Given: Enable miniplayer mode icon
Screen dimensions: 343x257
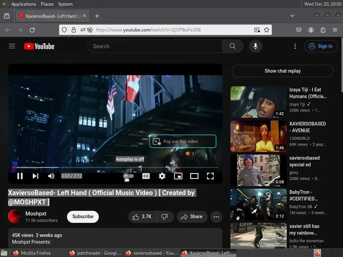Looking at the screenshot, I should coord(178,176).
